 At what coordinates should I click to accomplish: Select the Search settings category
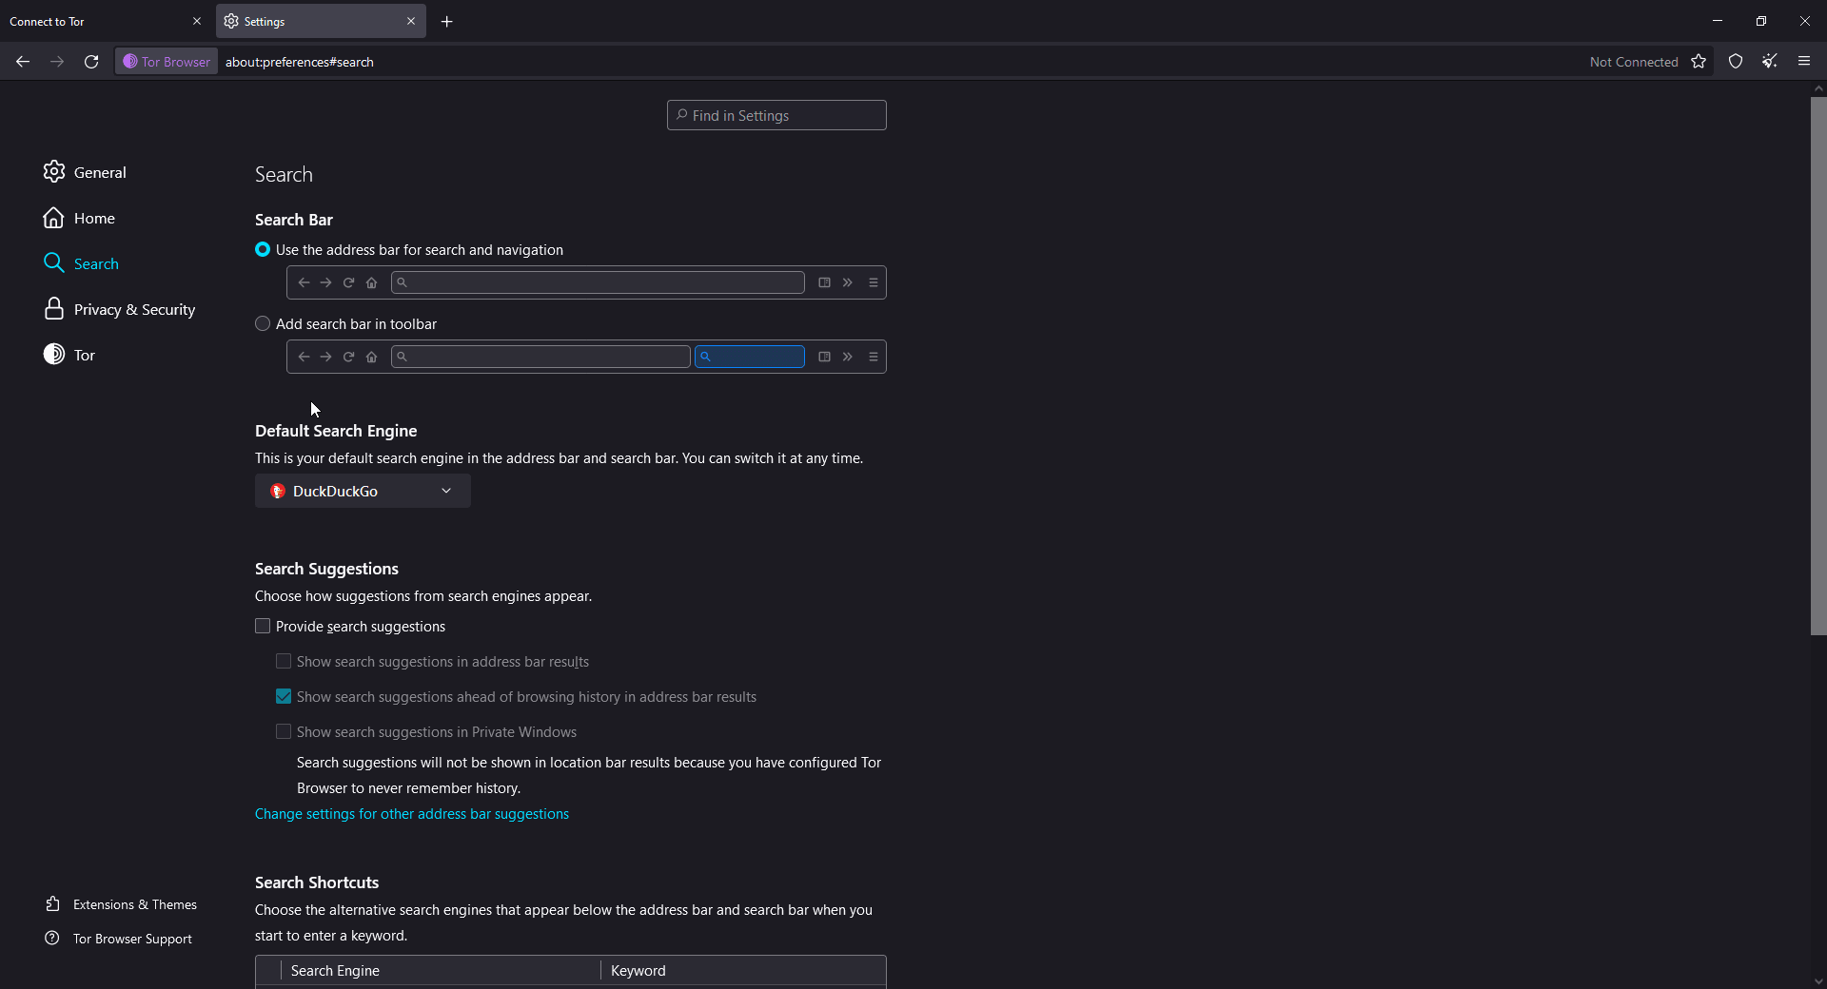click(x=81, y=263)
